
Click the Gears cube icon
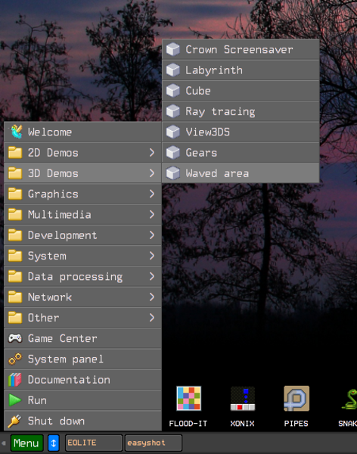tap(173, 153)
